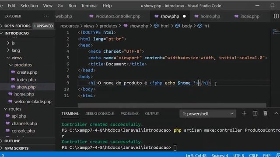The height and width of the screenshot is (157, 280).
Task: Click the h1 symbol icon in breadcrumb
Action: coord(199,26)
